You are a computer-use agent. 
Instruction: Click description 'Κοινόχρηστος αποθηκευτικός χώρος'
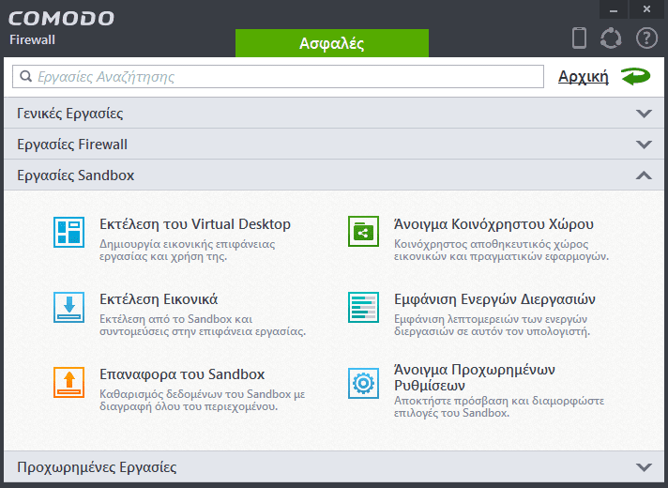tap(501, 251)
